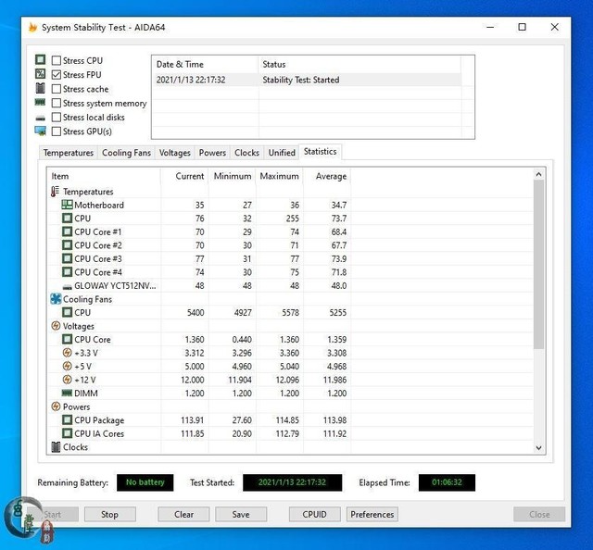Screen dimensions: 593x550
Task: Open the Powers tab
Action: pos(212,153)
